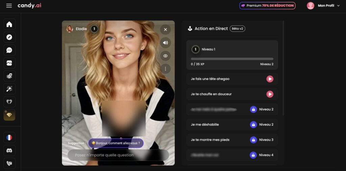This screenshot has height=171, width=346.
Task: Open the Discord sidebar icon
Action: pos(9,150)
